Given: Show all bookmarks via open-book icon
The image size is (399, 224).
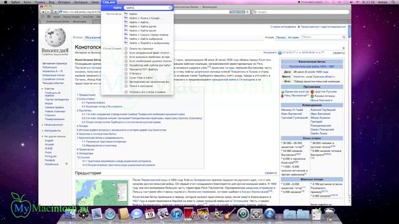Looking at the screenshot, I should coord(42,17).
